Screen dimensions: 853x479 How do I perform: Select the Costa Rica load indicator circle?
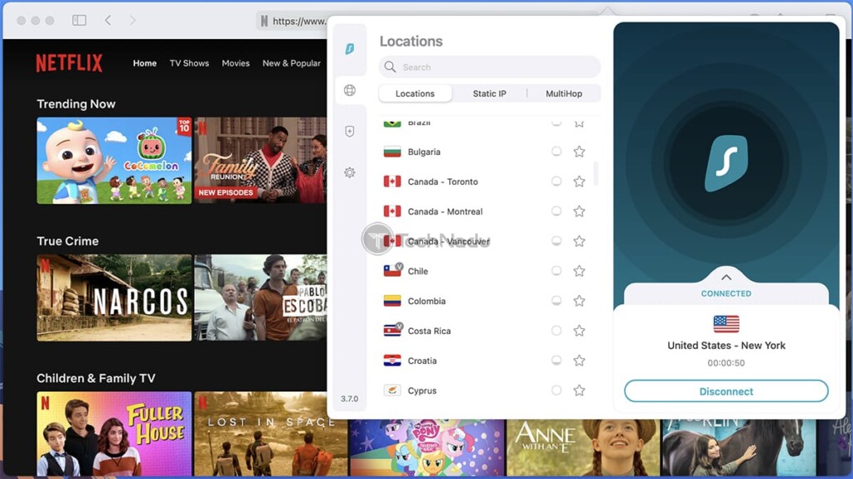pyautogui.click(x=556, y=331)
